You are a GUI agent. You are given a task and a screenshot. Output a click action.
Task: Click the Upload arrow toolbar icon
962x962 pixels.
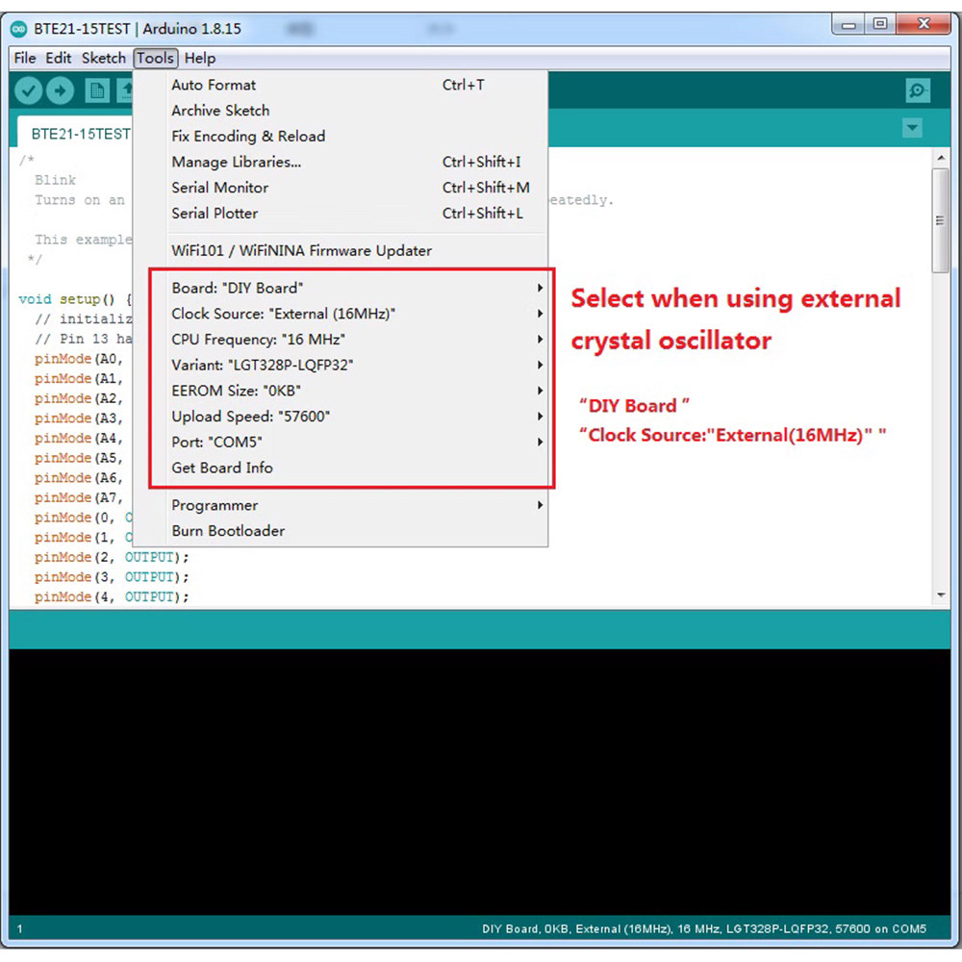[x=60, y=90]
